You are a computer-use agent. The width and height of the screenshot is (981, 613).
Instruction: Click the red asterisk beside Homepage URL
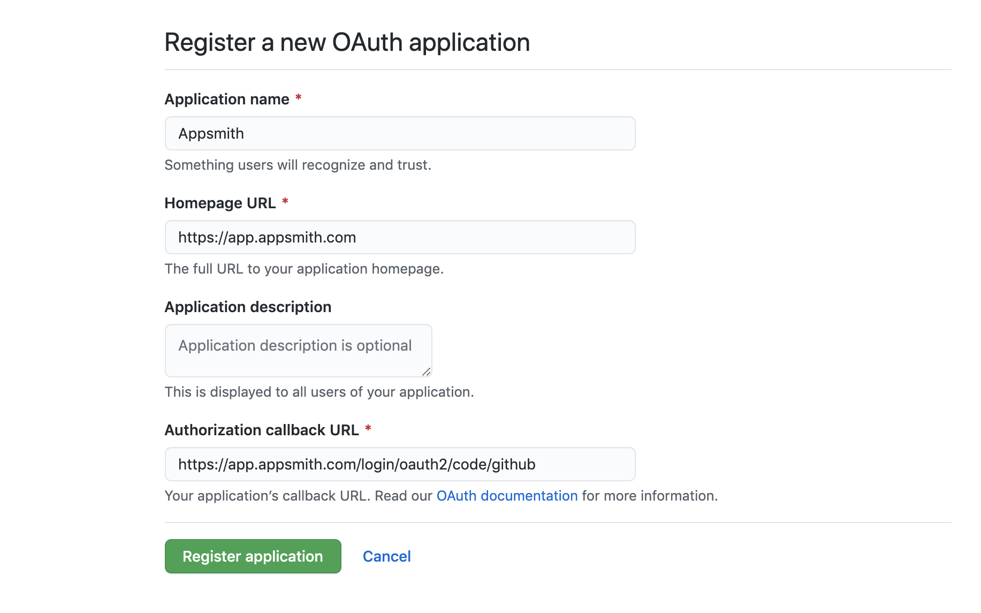click(x=285, y=202)
